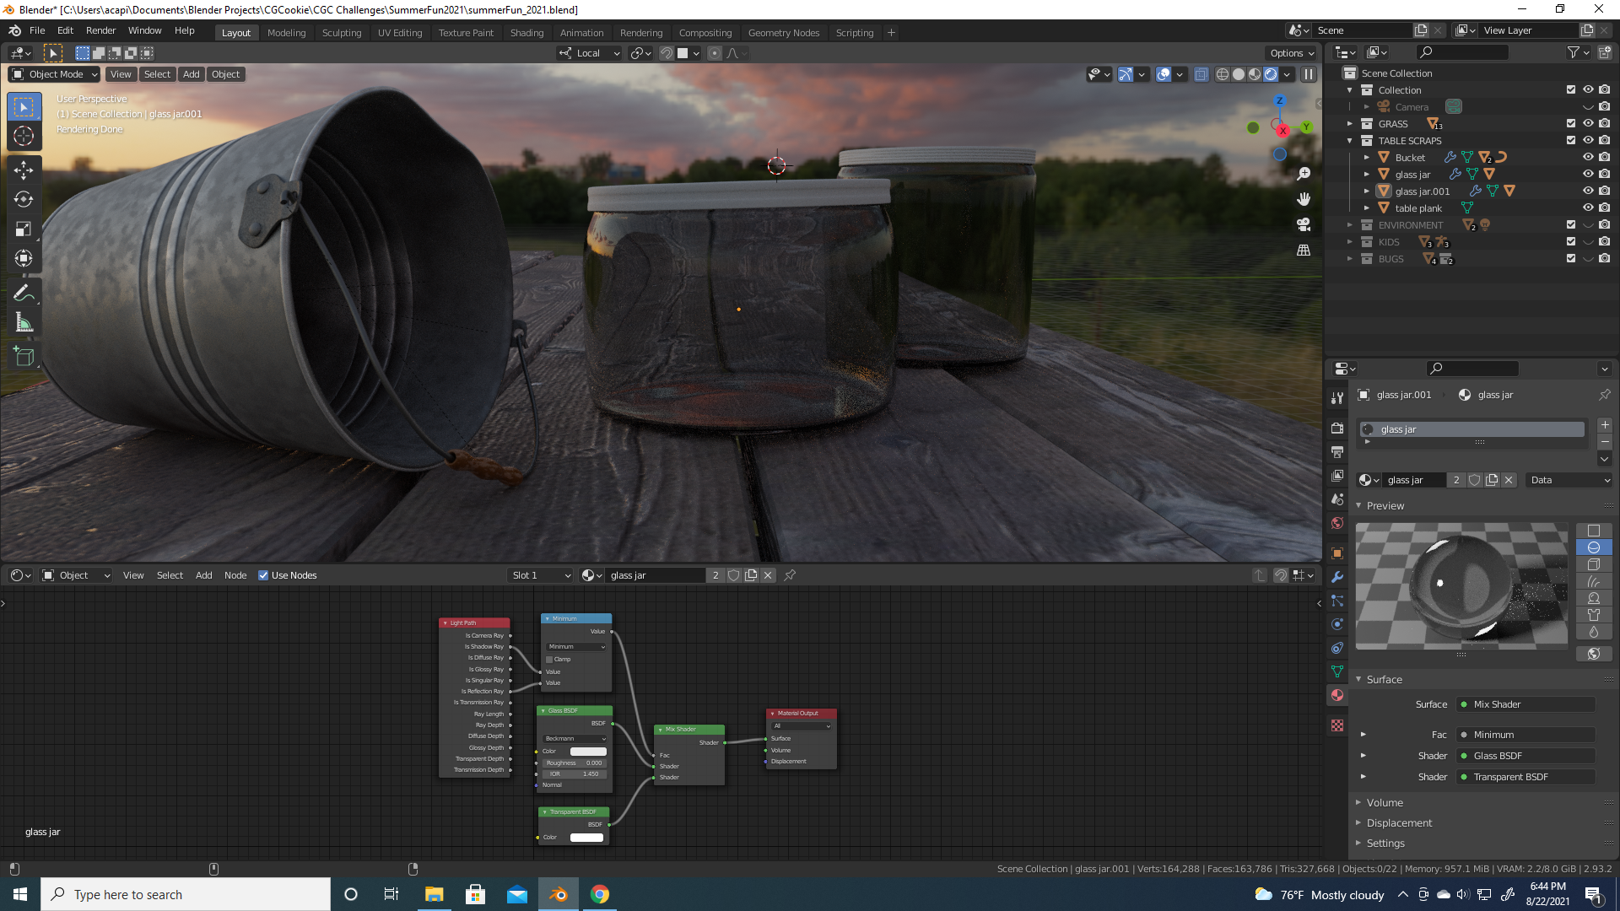Choose the Annotate pencil tool
This screenshot has width=1620, height=911.
24,293
